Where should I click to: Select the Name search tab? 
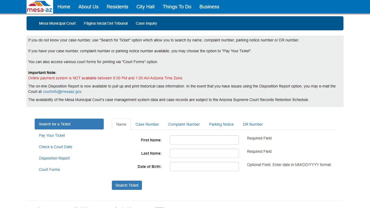[x=121, y=124]
